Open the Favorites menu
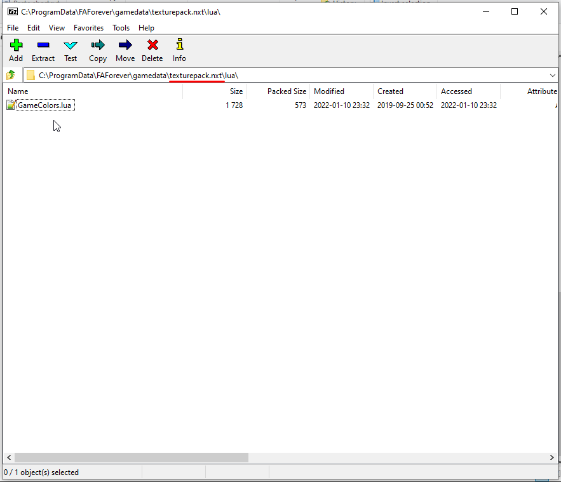Screen dimensions: 561x482 (89, 28)
